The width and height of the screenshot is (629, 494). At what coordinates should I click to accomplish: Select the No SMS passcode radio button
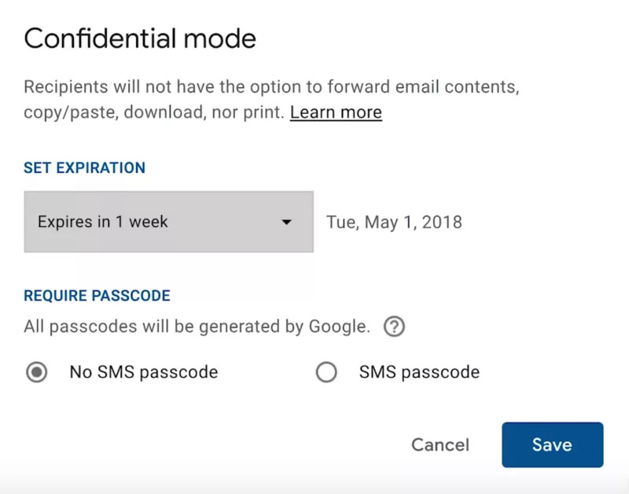pos(36,372)
